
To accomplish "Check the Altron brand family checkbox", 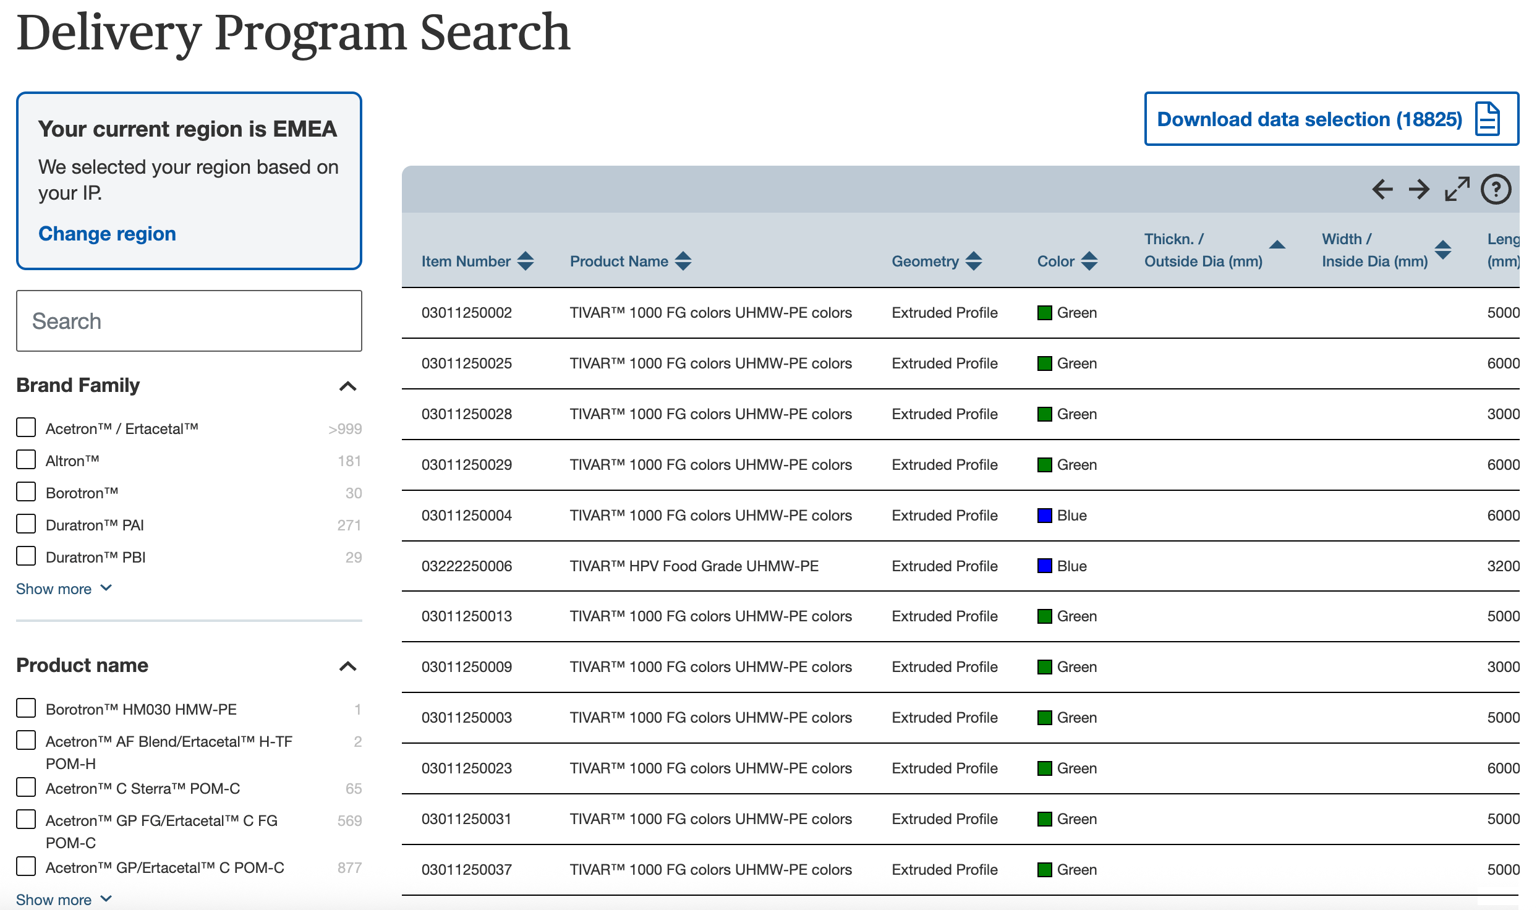I will 26,460.
